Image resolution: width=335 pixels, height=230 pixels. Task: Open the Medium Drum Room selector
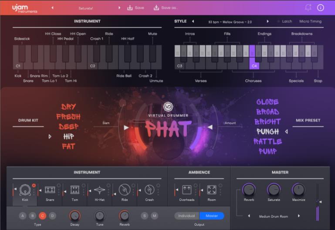tap(274, 217)
